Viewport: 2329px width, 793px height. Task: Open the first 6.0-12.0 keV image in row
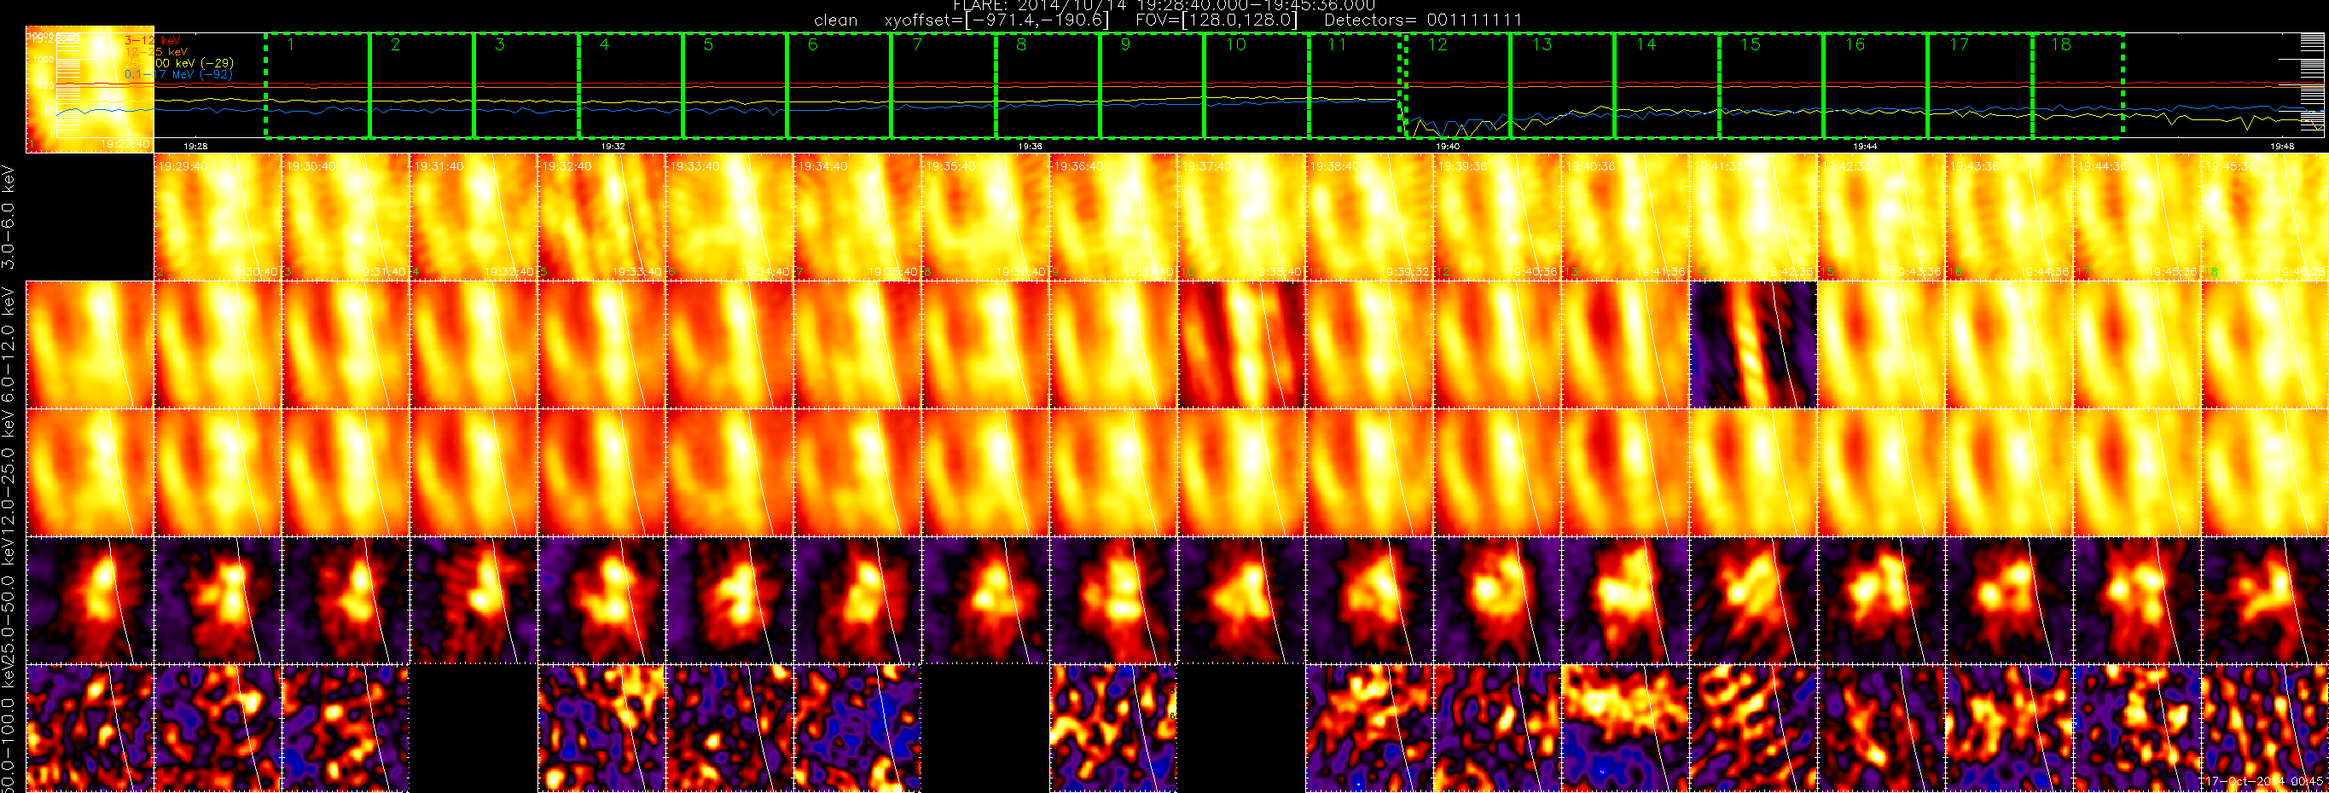[90, 344]
